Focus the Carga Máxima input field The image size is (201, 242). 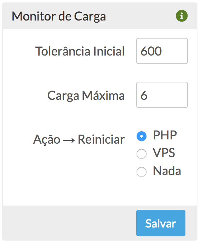point(162,95)
